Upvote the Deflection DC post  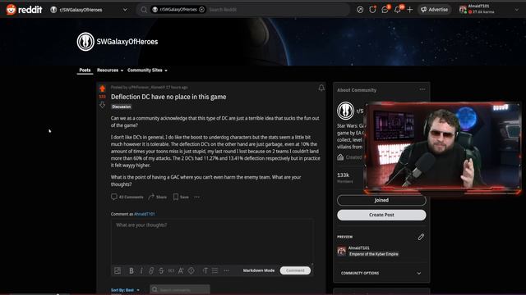[102, 88]
